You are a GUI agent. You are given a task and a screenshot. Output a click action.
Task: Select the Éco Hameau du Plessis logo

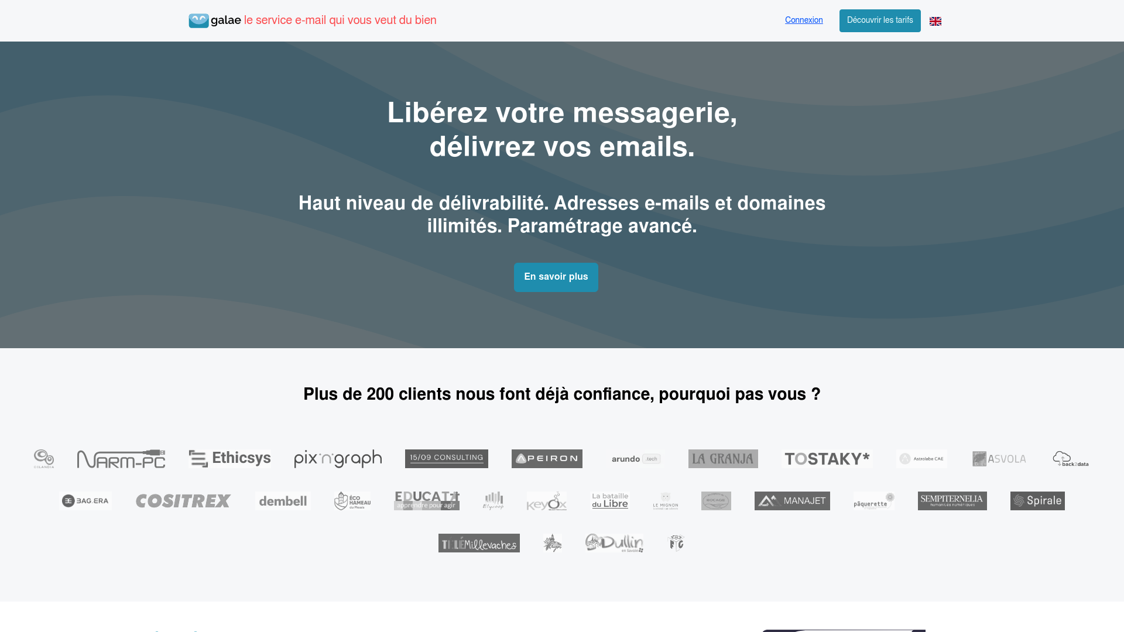click(351, 501)
